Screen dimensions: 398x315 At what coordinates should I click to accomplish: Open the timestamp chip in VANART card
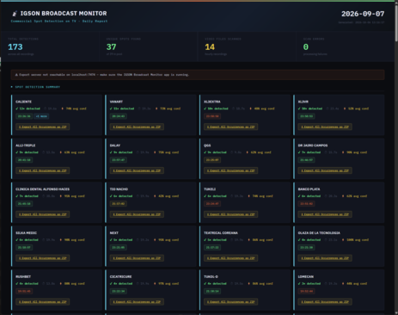click(119, 116)
